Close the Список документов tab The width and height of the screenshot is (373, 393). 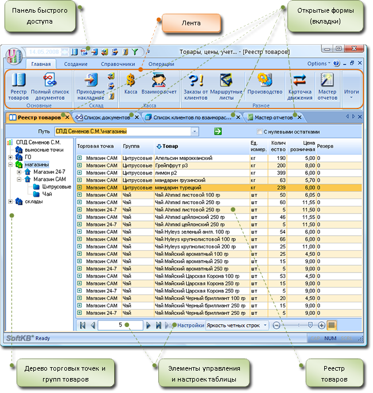137,117
